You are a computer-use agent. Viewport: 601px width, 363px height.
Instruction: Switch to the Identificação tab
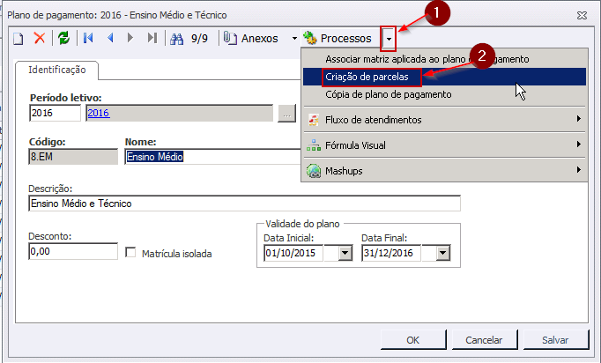pos(56,69)
